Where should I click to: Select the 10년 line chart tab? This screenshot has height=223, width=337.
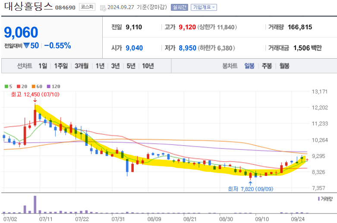click(x=148, y=66)
